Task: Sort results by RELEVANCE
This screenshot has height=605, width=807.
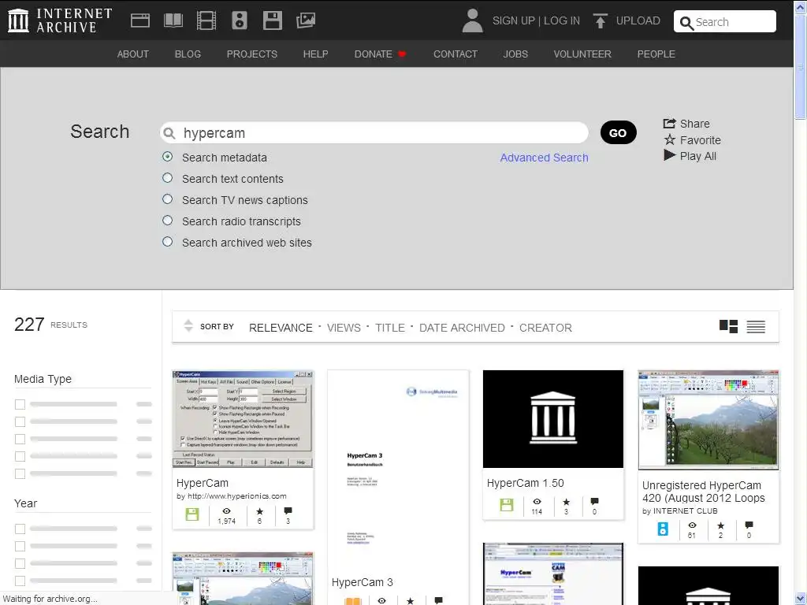Action: click(x=281, y=328)
